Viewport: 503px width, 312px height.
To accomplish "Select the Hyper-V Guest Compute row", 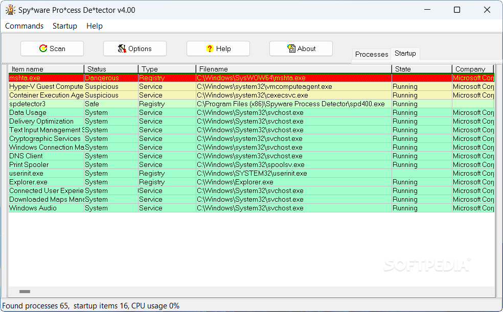I will click(x=251, y=86).
